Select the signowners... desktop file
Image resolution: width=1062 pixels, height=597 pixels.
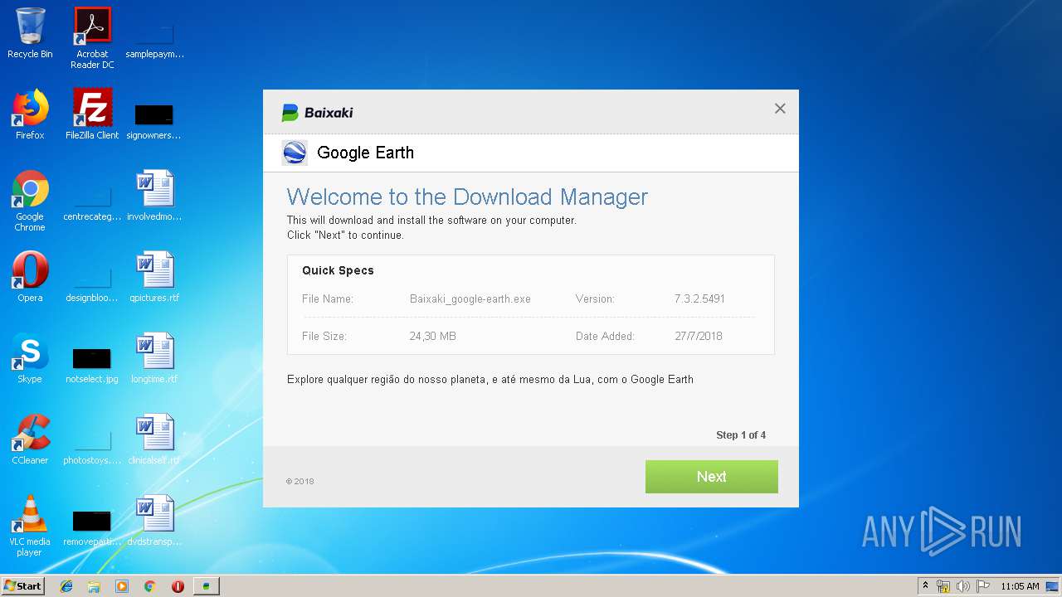pos(154,120)
